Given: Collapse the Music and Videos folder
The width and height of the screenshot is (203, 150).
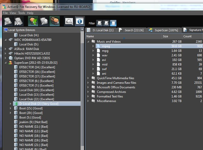Looking at the screenshot, I should coord(88,41).
